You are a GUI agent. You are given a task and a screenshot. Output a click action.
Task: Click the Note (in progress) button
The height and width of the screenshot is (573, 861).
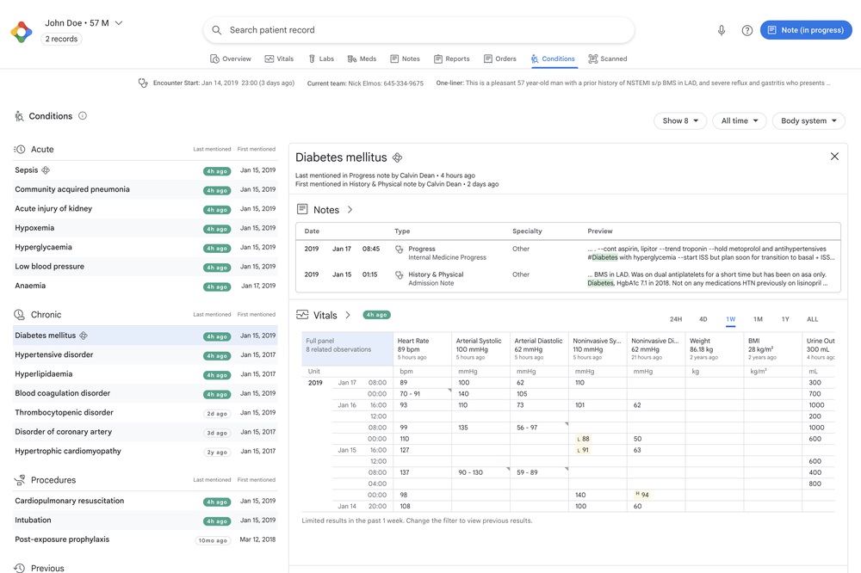805,30
